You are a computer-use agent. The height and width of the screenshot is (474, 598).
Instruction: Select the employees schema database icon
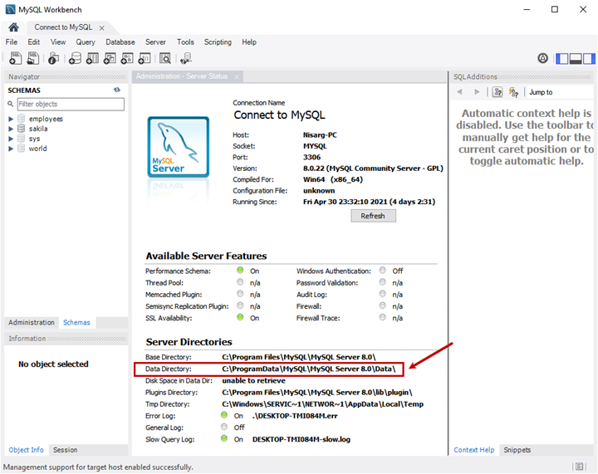point(22,119)
